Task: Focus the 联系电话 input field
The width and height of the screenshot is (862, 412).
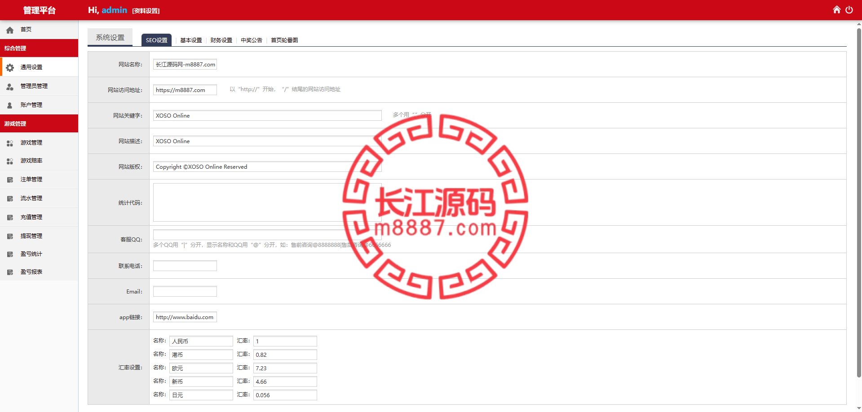Action: 185,266
